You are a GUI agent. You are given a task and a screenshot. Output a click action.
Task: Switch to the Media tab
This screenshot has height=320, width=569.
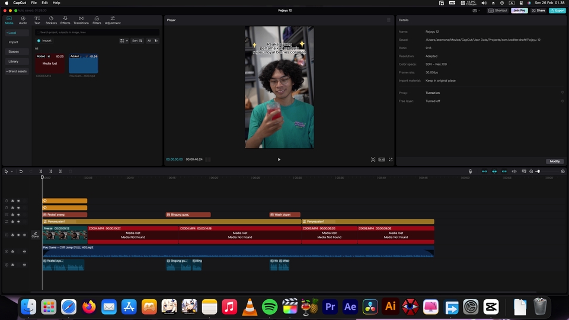coord(9,20)
